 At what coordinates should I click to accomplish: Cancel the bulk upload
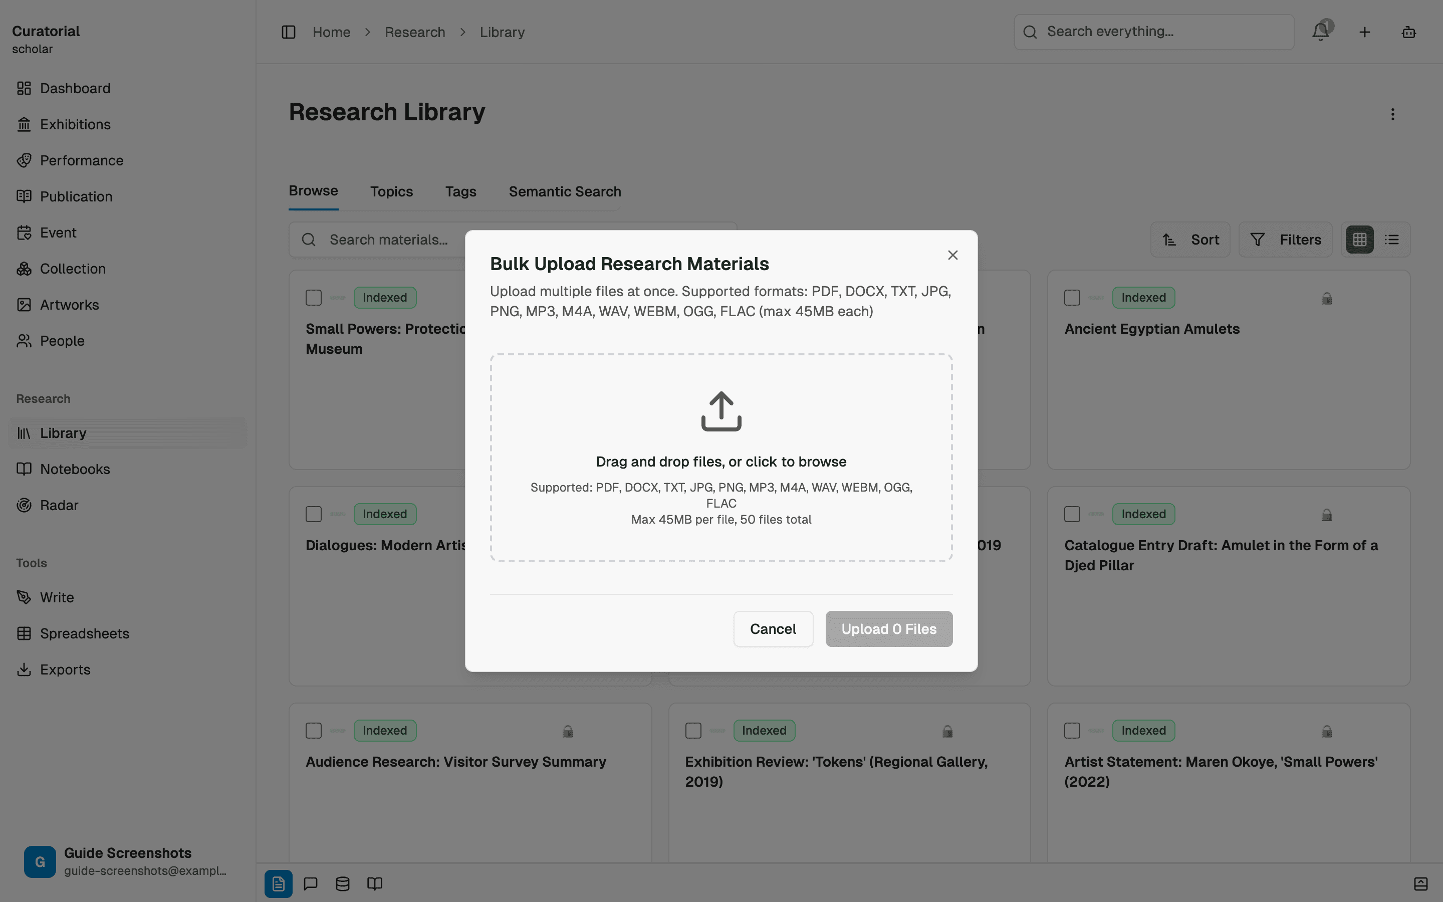pyautogui.click(x=774, y=629)
